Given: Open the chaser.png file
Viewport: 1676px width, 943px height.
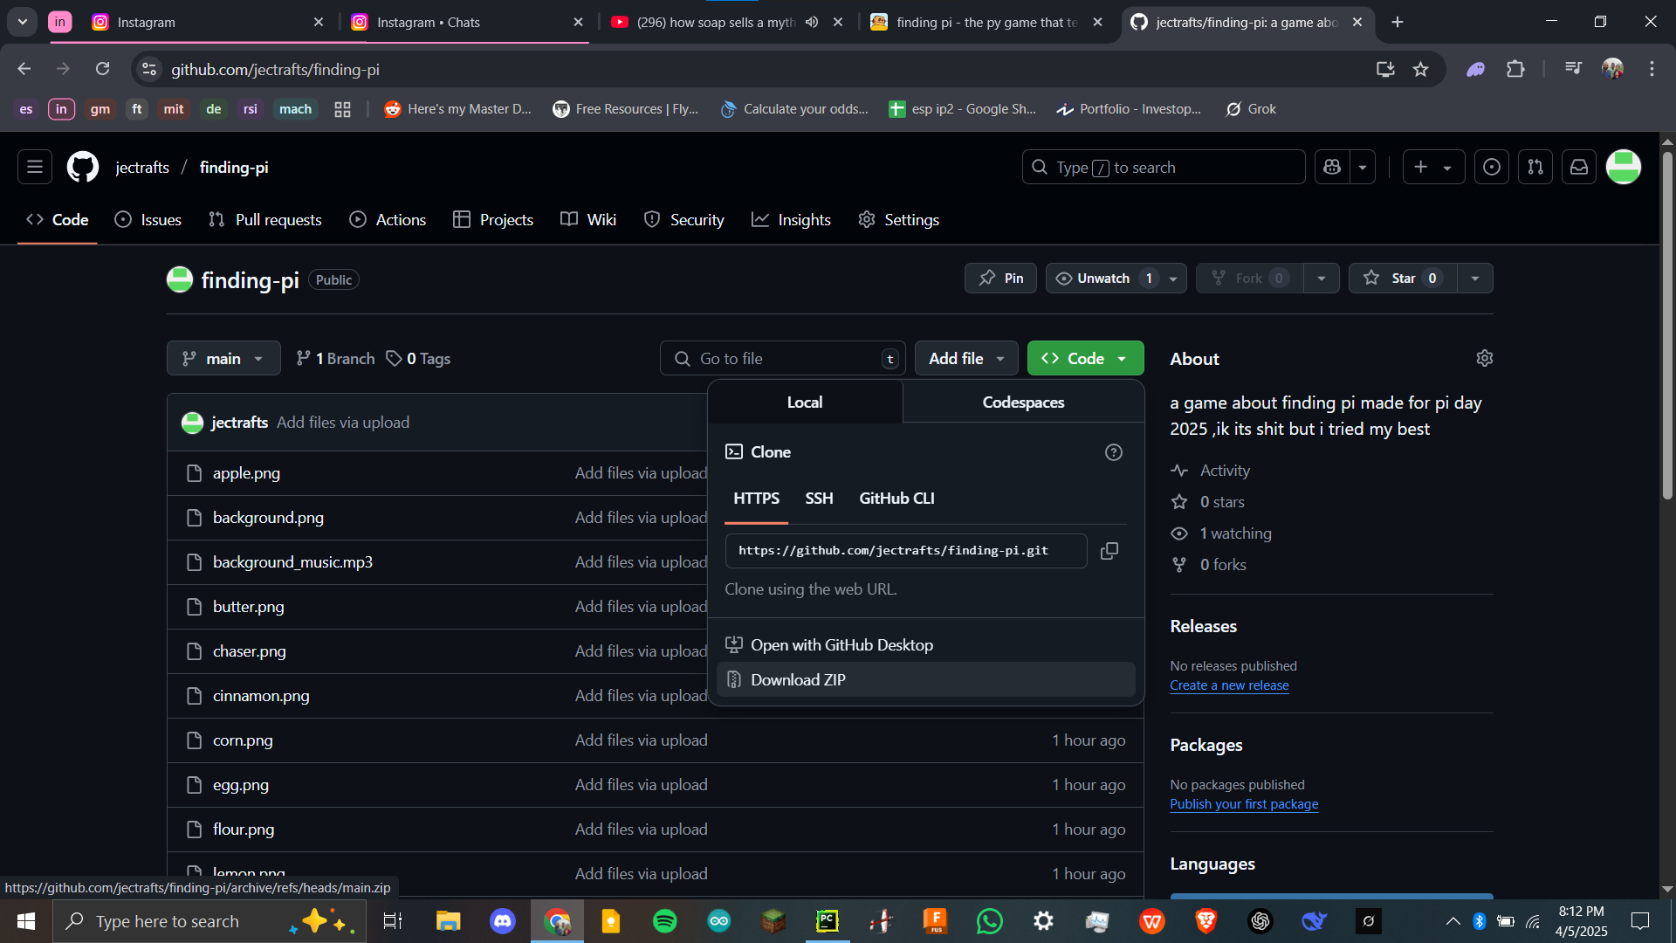Looking at the screenshot, I should pos(250,651).
